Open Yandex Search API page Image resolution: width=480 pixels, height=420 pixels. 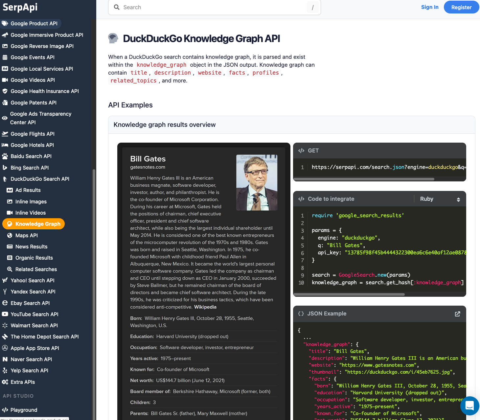tap(33, 292)
